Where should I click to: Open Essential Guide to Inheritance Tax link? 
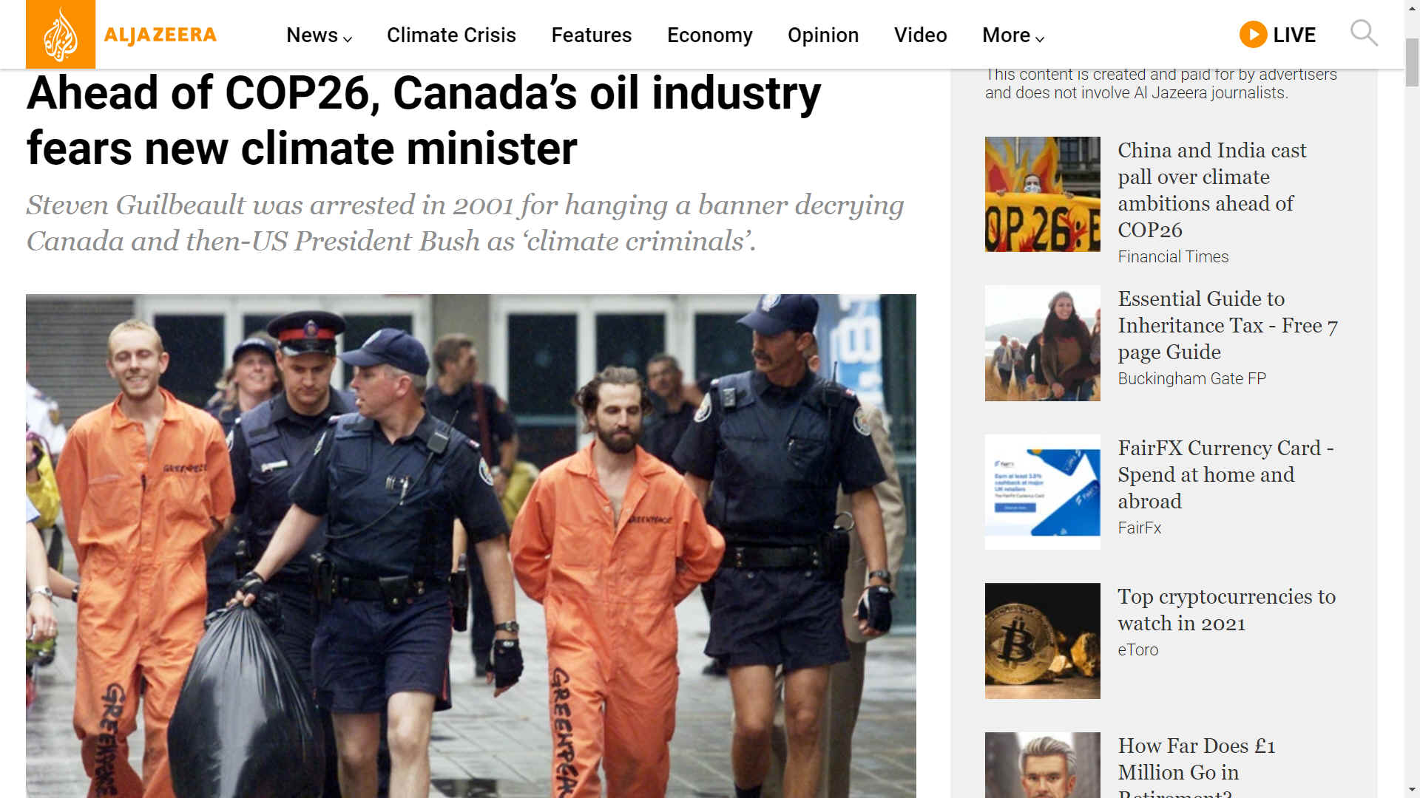click(x=1228, y=325)
